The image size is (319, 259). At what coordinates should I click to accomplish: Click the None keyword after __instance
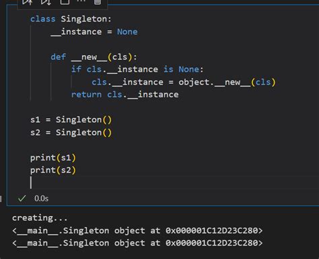click(127, 32)
